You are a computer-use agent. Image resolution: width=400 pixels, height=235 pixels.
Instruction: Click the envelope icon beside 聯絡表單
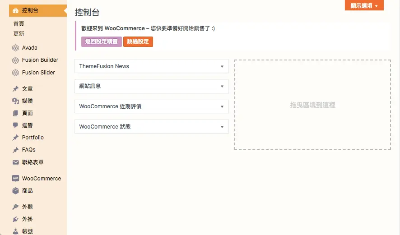pyautogui.click(x=15, y=162)
